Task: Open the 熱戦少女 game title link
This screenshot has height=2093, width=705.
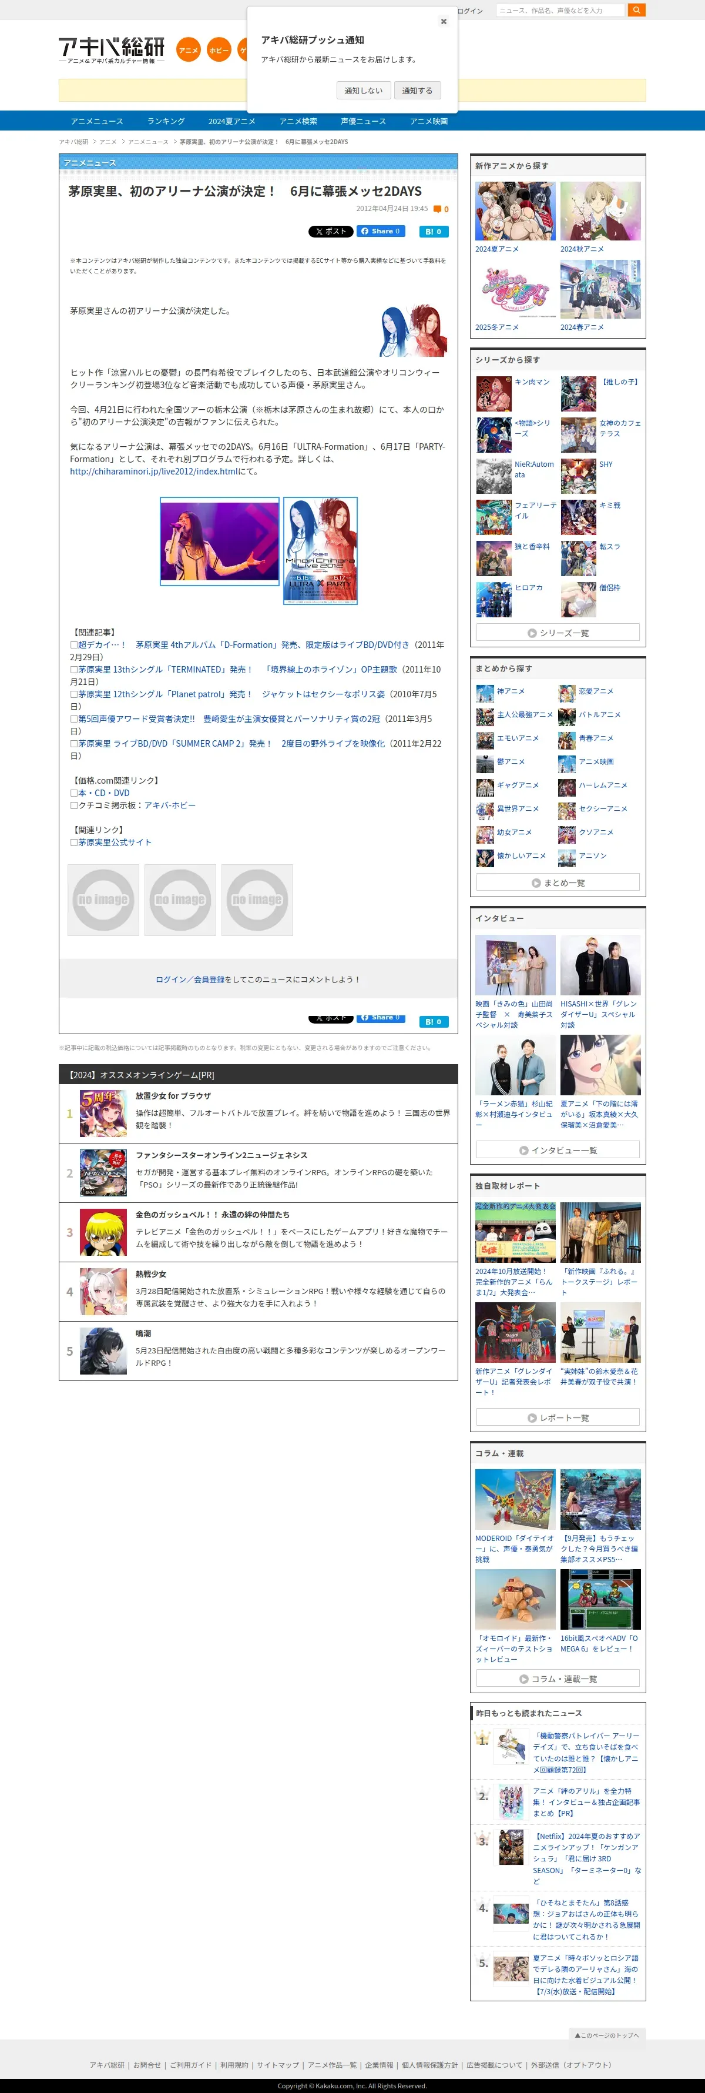Action: pyautogui.click(x=151, y=1274)
